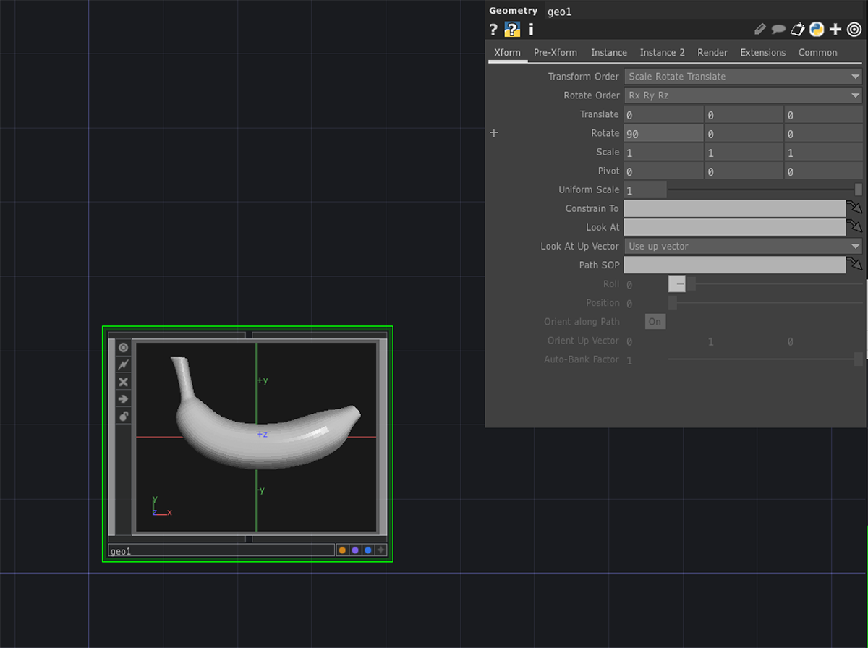Open the comment speech bubble icon

pos(778,30)
